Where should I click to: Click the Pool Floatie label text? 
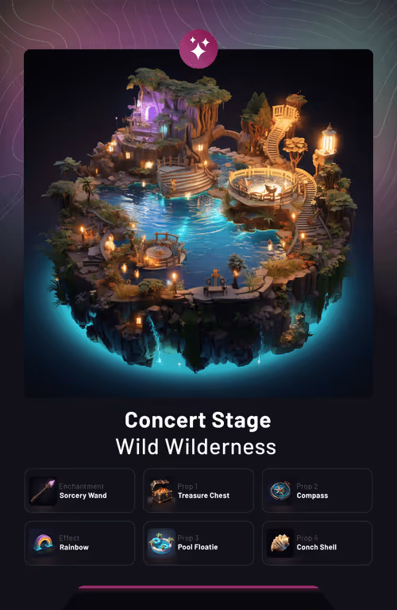(x=198, y=547)
